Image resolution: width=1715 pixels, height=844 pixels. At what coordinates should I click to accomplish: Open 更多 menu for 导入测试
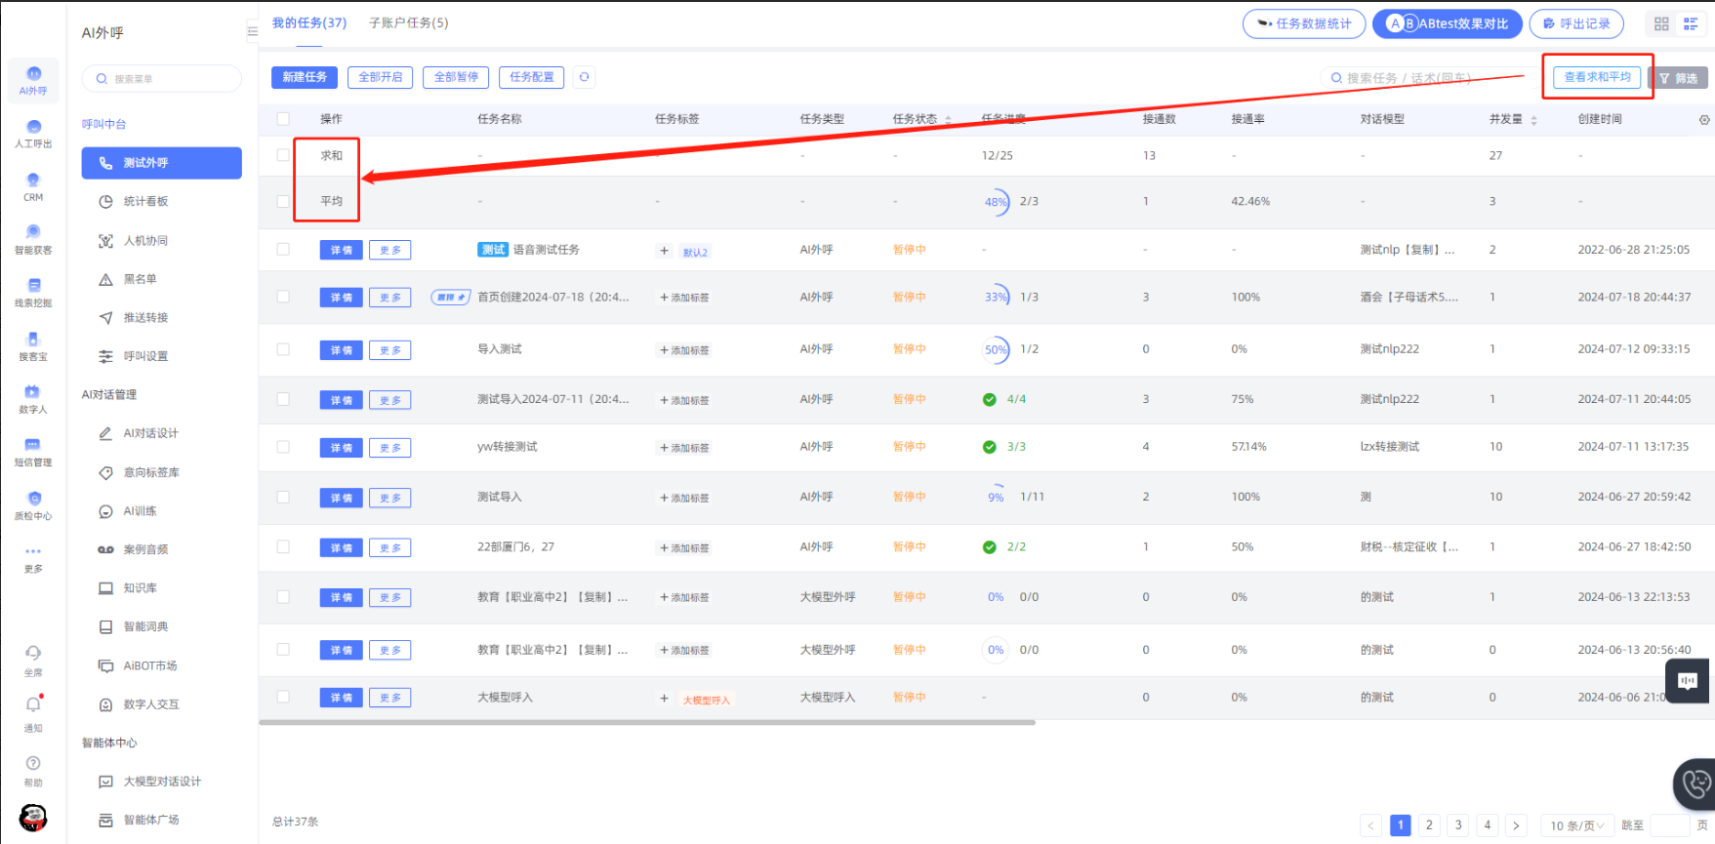pos(390,350)
